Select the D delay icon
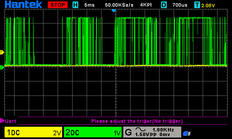This screenshot has height=139, width=232. point(164,5)
